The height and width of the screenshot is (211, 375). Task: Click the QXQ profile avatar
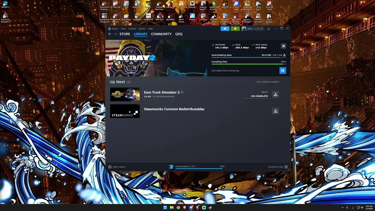(244, 29)
